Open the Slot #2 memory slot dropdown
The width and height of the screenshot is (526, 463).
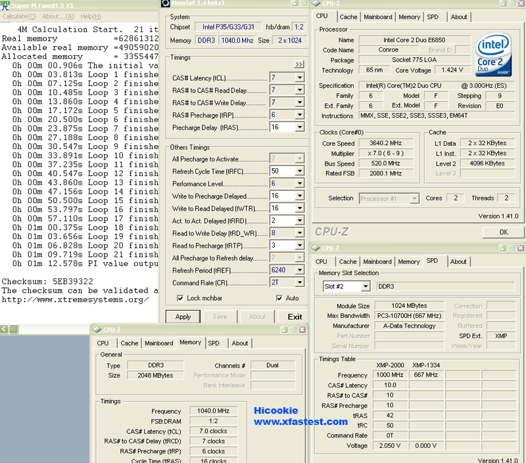[x=366, y=286]
